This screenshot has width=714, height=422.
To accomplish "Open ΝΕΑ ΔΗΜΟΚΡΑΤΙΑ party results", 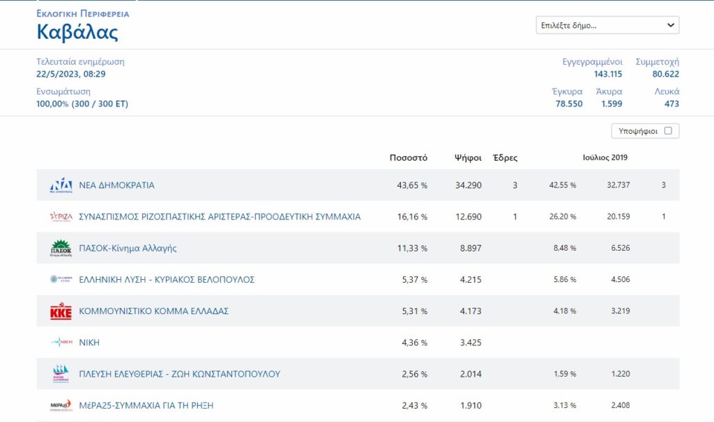I will 116,186.
